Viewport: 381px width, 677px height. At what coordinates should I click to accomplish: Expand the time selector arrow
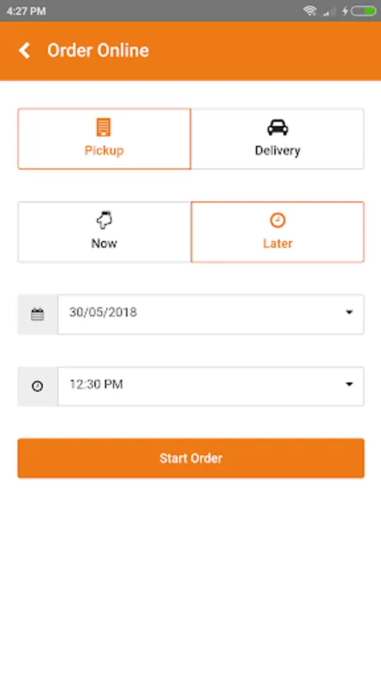(349, 384)
